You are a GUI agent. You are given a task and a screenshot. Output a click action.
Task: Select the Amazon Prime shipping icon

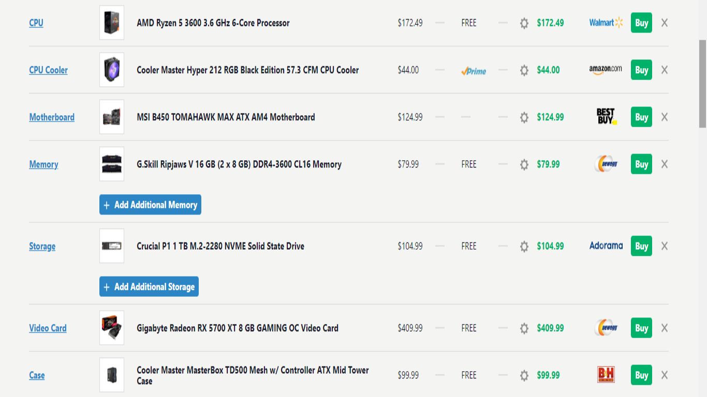(x=473, y=70)
